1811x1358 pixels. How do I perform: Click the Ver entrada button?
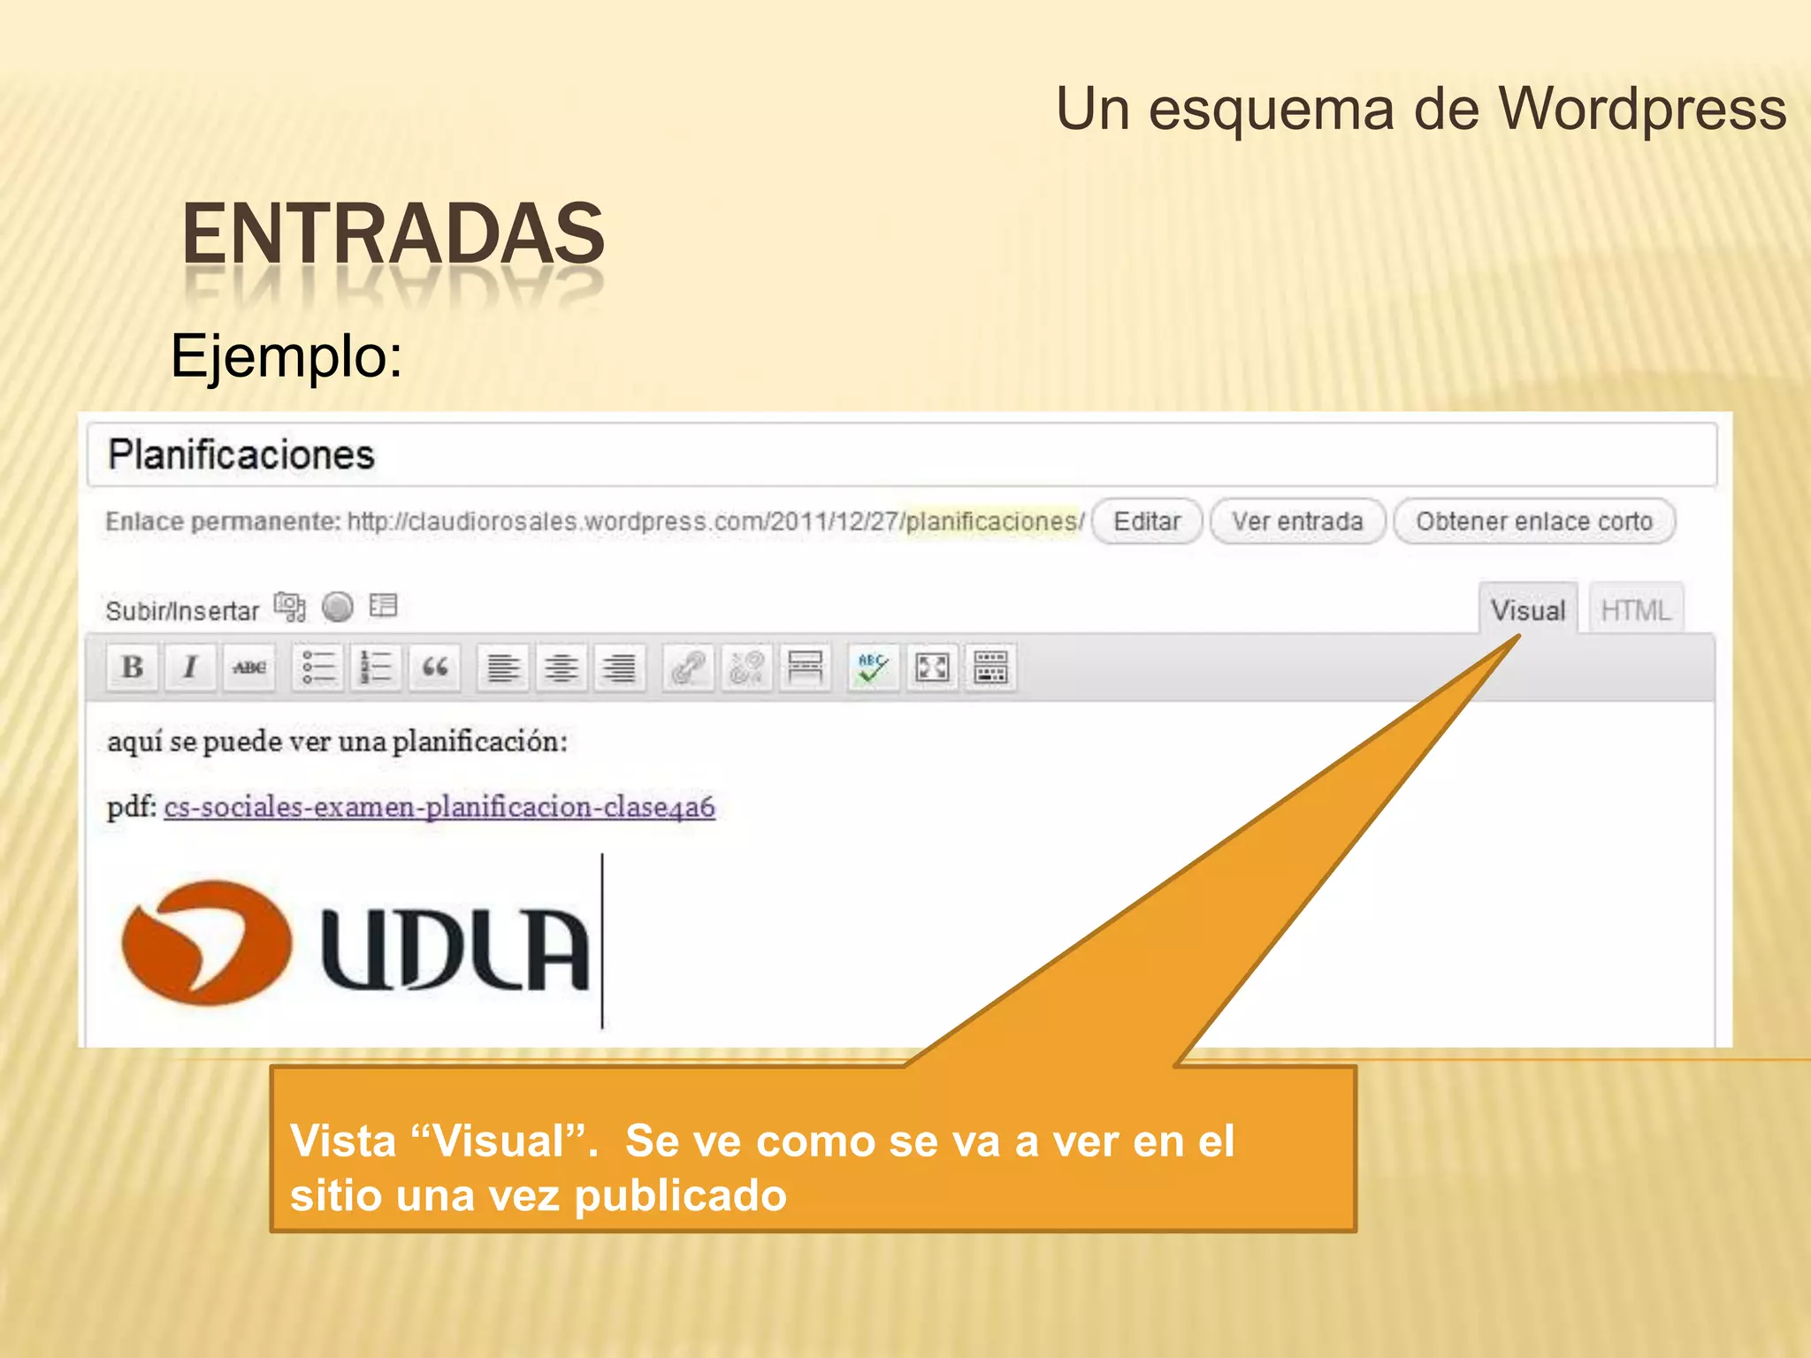click(x=1297, y=522)
